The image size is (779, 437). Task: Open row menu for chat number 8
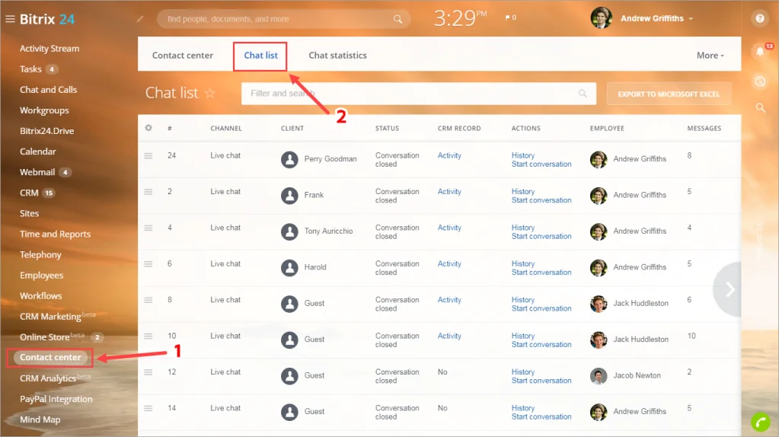(x=148, y=300)
